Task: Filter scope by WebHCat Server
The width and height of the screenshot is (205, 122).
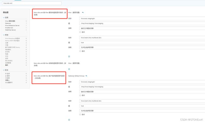Action: click(x=10, y=30)
